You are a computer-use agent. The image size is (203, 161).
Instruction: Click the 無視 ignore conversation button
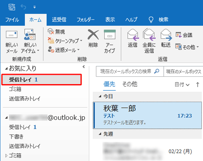[56, 32]
